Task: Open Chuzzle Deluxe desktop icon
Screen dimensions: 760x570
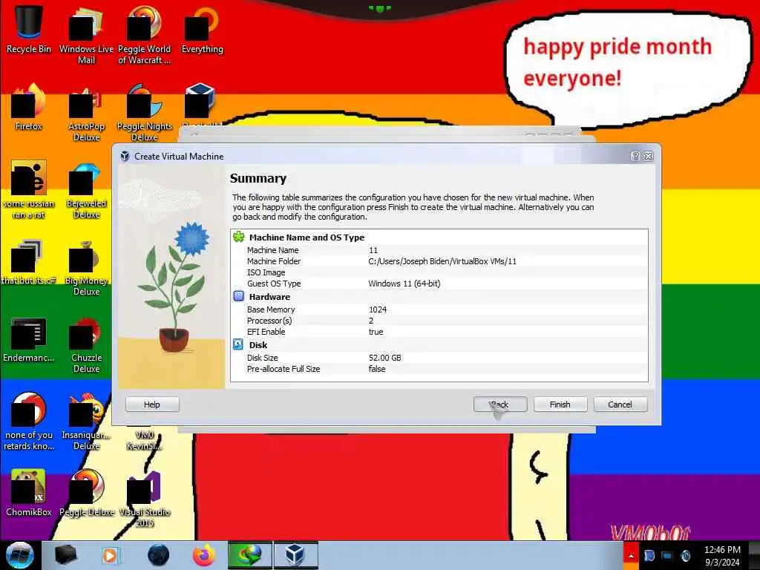Action: (x=86, y=344)
